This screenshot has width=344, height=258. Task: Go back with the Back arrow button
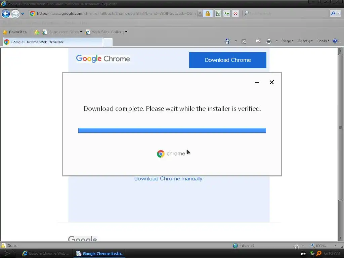(x=6, y=13)
